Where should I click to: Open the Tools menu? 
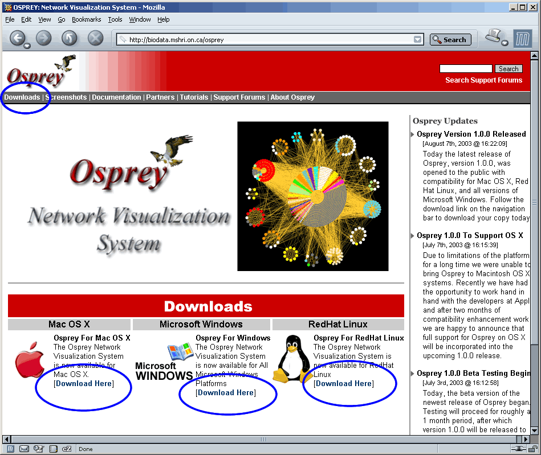(115, 19)
